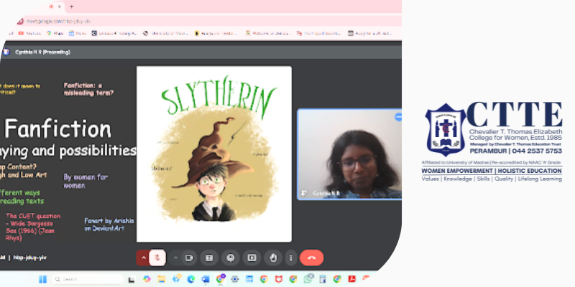The height and width of the screenshot is (287, 575).
Task: Click the site info icon in address bar
Action: pos(21,22)
